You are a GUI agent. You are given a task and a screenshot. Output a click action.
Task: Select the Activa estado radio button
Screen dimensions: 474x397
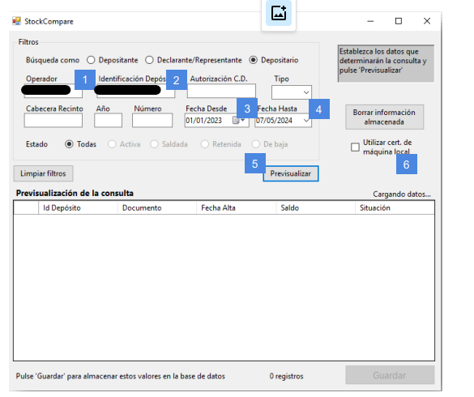(x=112, y=144)
